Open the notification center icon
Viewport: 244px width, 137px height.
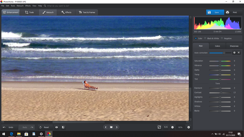pos(239,134)
